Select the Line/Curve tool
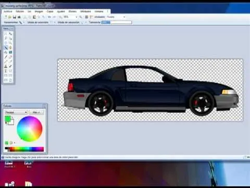The height and width of the screenshot is (188, 250). coord(10,71)
